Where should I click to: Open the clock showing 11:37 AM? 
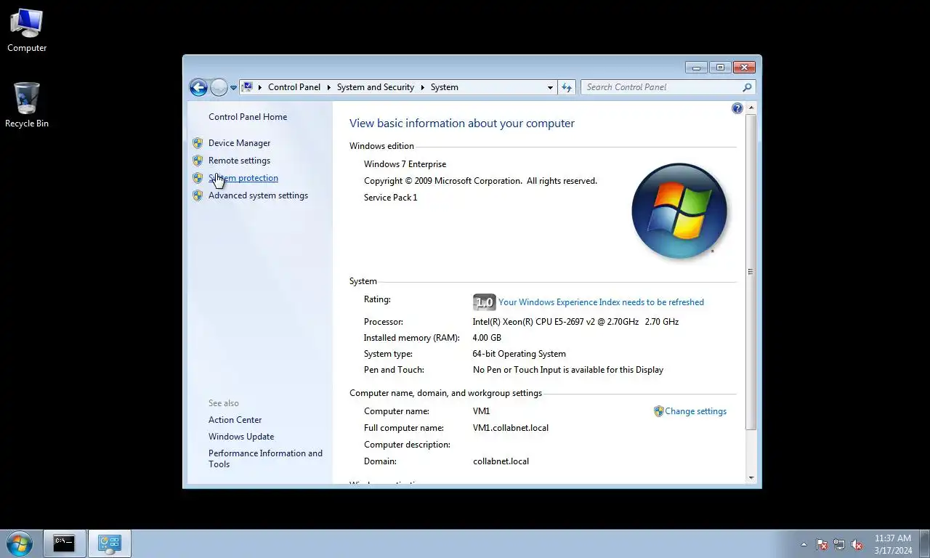pos(893,544)
